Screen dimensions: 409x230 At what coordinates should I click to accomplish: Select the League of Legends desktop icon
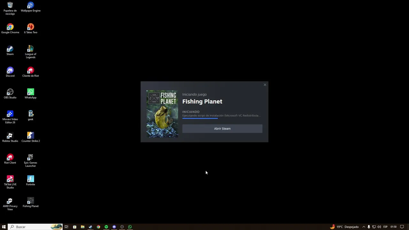coord(31,52)
